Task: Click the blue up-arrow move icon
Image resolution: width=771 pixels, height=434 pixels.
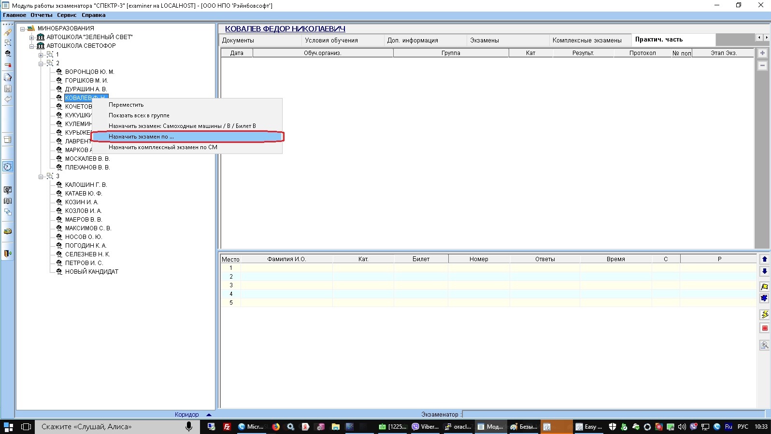Action: [765, 259]
